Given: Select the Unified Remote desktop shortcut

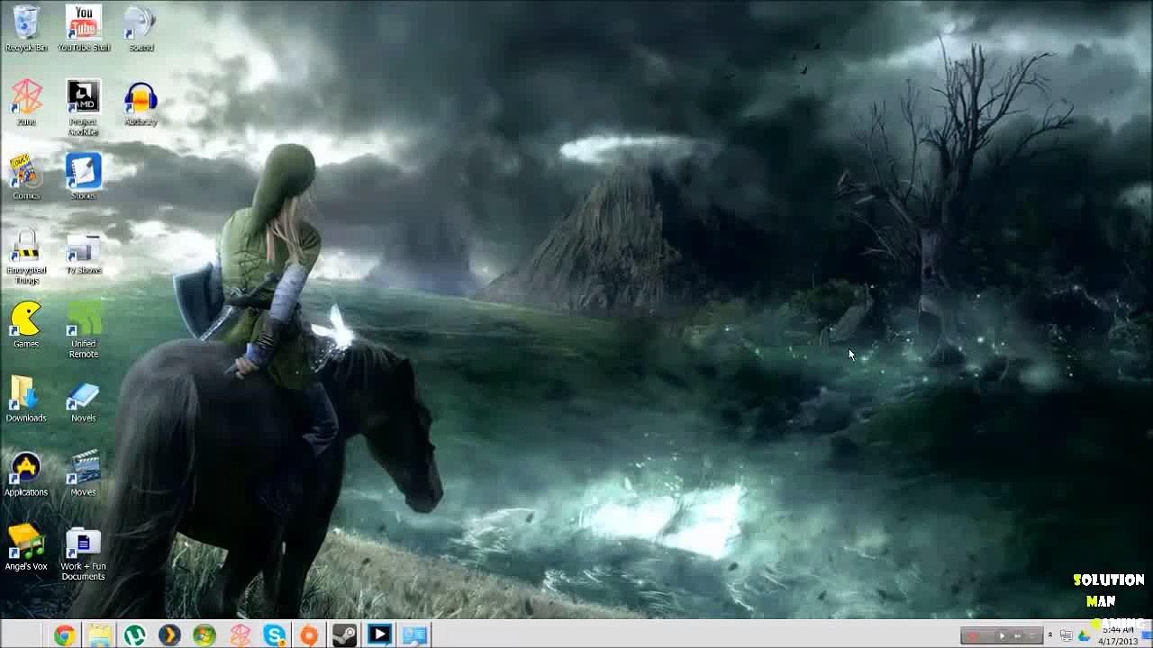Looking at the screenshot, I should click(x=83, y=329).
